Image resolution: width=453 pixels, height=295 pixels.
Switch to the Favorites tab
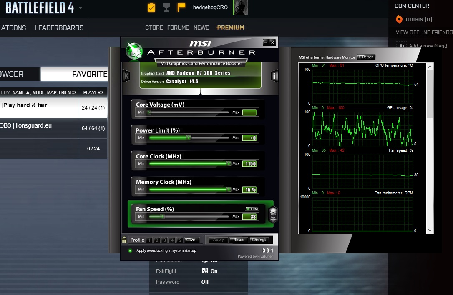coord(90,74)
